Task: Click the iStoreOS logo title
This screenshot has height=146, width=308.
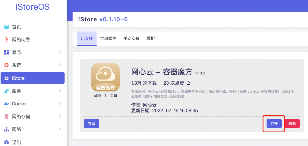Action: tap(33, 7)
